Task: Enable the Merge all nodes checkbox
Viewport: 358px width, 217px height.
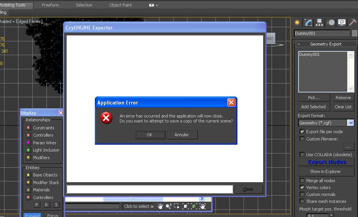Action: coord(302,181)
